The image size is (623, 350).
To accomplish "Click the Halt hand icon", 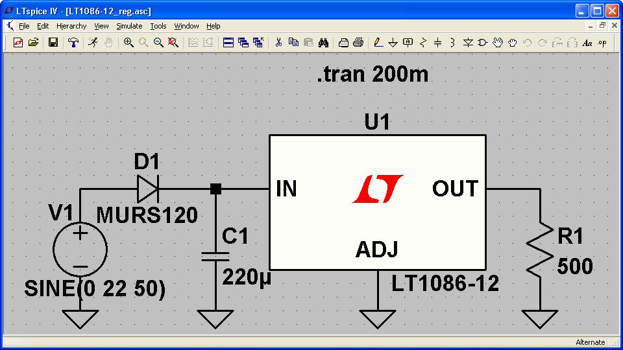I will click(x=108, y=43).
